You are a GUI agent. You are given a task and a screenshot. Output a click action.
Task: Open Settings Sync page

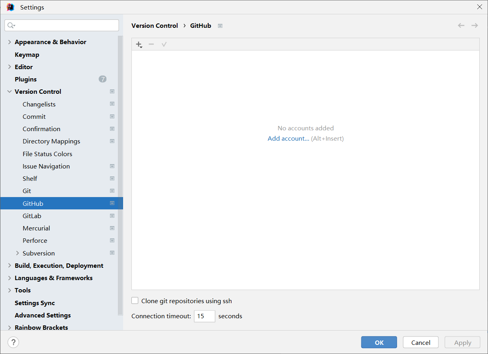[35, 303]
